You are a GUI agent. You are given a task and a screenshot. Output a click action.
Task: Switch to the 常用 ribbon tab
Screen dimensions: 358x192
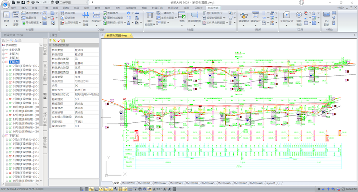pyautogui.click(x=14, y=8)
